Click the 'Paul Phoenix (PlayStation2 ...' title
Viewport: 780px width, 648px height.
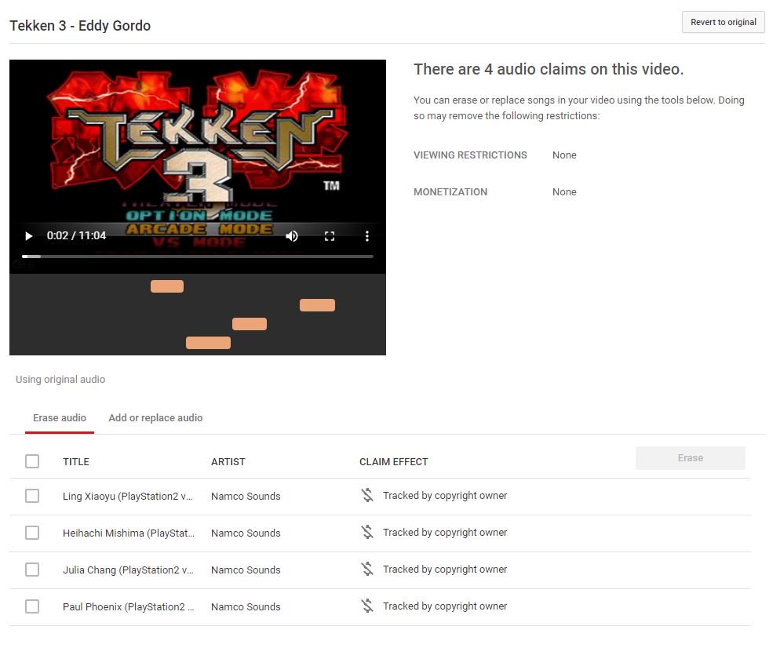pyautogui.click(x=129, y=606)
